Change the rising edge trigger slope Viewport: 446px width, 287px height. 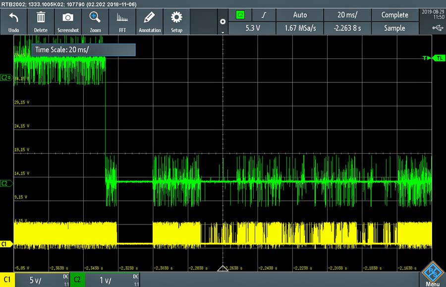pos(264,15)
